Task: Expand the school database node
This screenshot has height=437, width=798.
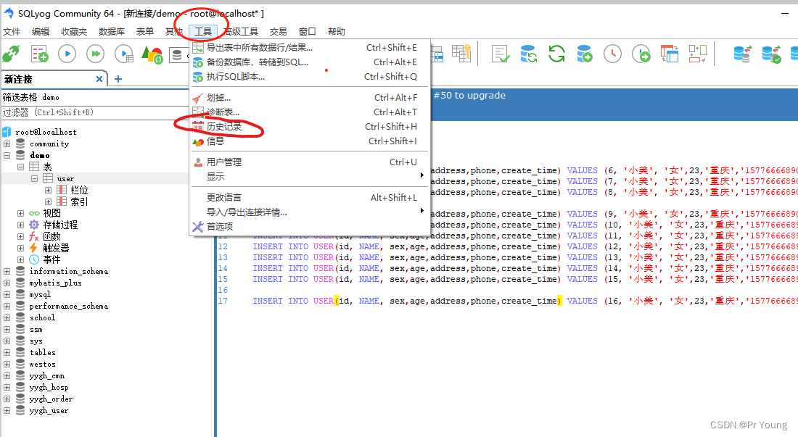Action: (7, 317)
